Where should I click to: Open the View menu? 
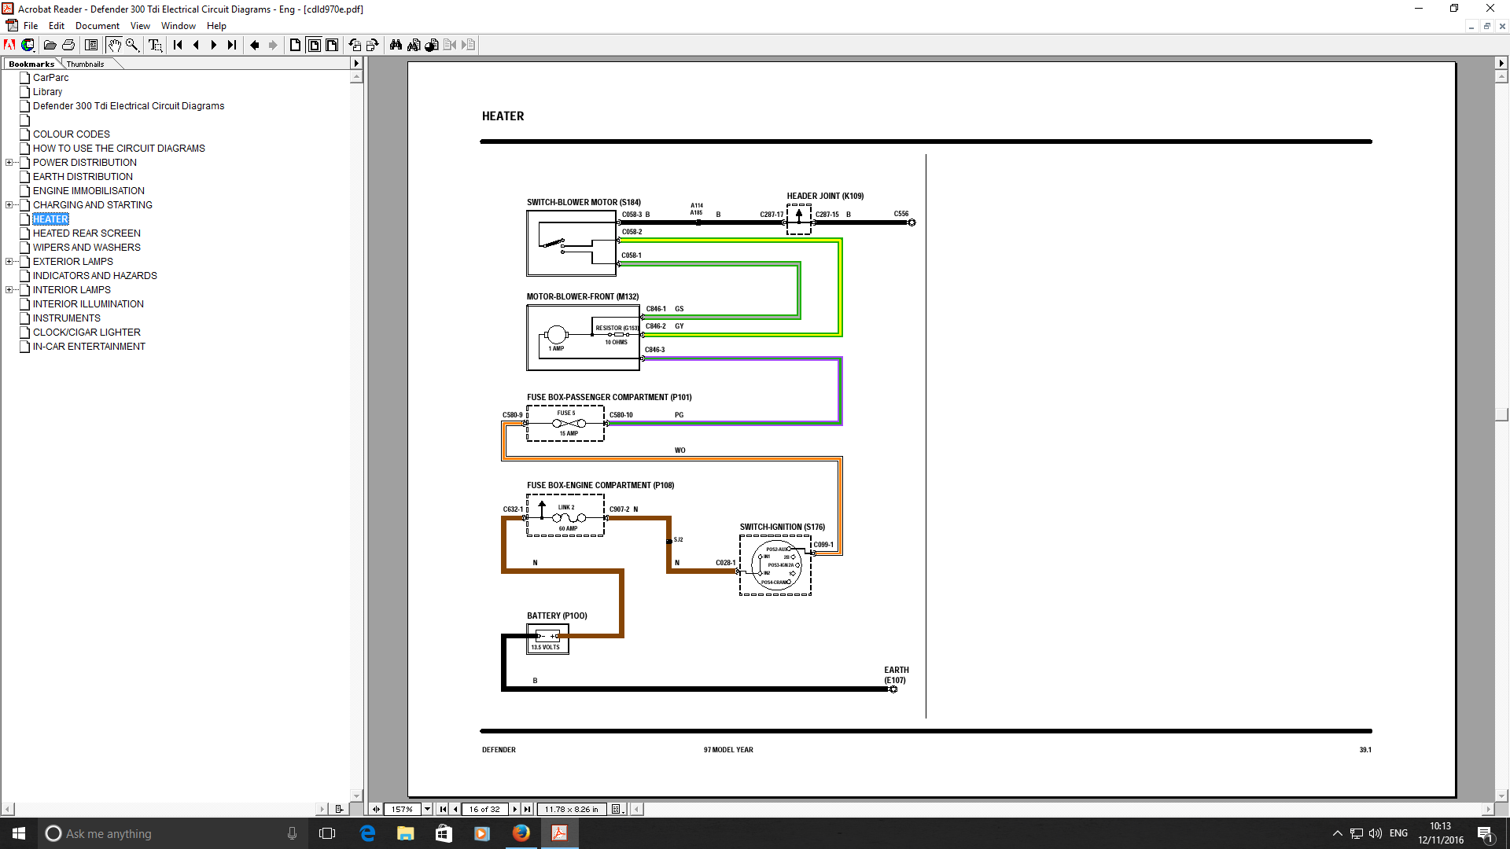pos(140,26)
